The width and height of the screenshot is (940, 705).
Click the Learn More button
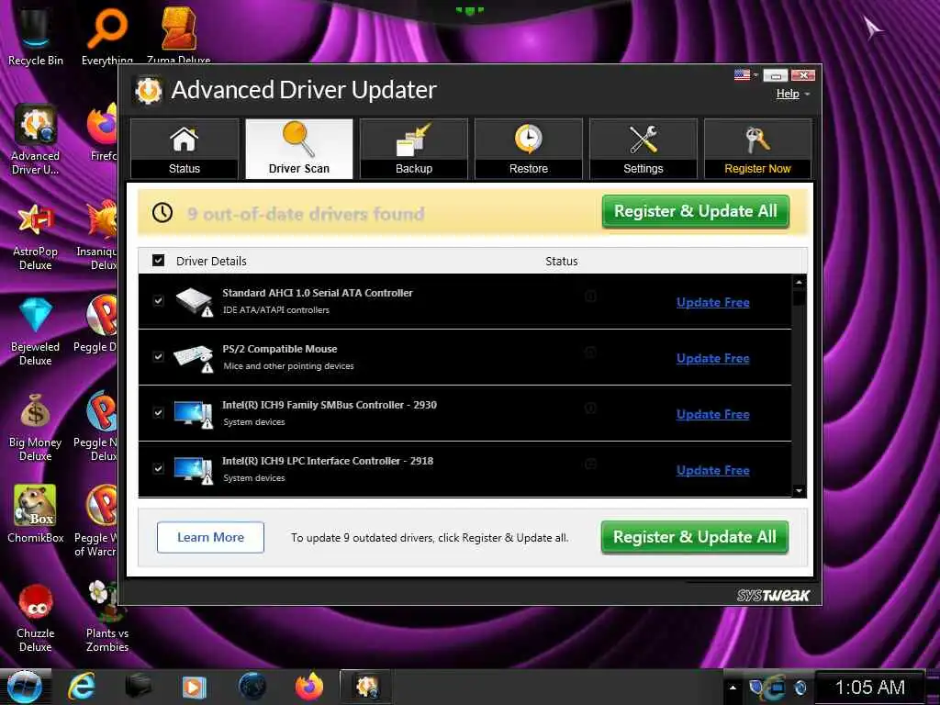pos(210,537)
